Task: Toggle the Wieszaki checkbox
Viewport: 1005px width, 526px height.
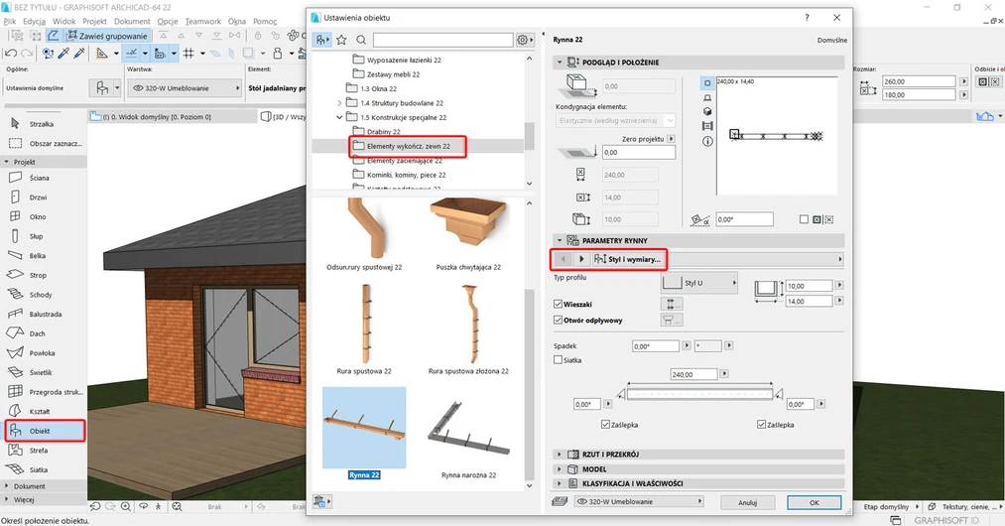Action: click(x=558, y=304)
